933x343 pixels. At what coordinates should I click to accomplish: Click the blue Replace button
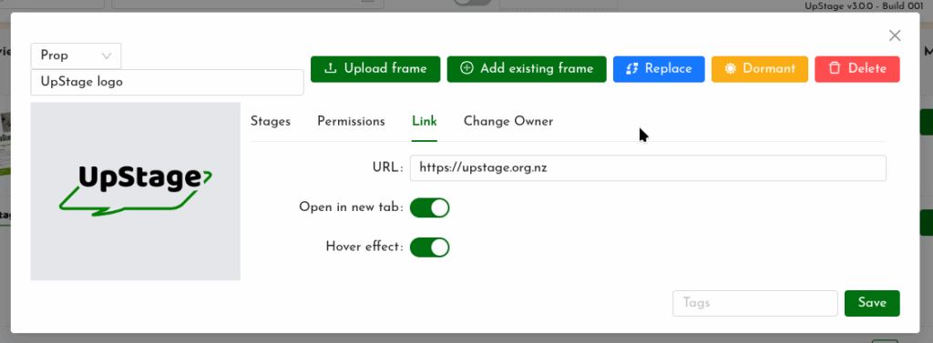(x=659, y=69)
